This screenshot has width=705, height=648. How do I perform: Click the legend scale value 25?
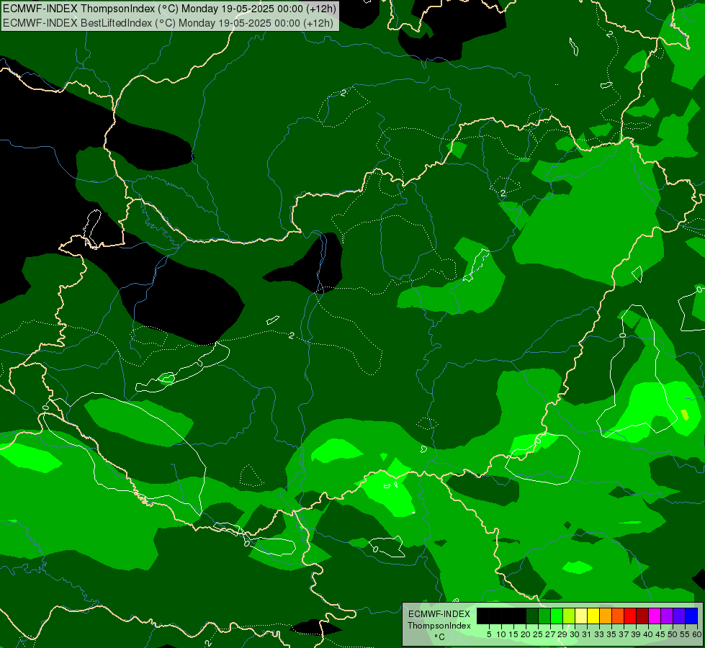[x=538, y=634]
